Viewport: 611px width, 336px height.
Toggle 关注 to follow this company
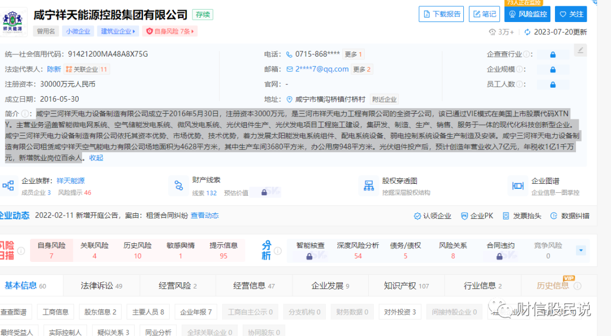click(x=571, y=14)
